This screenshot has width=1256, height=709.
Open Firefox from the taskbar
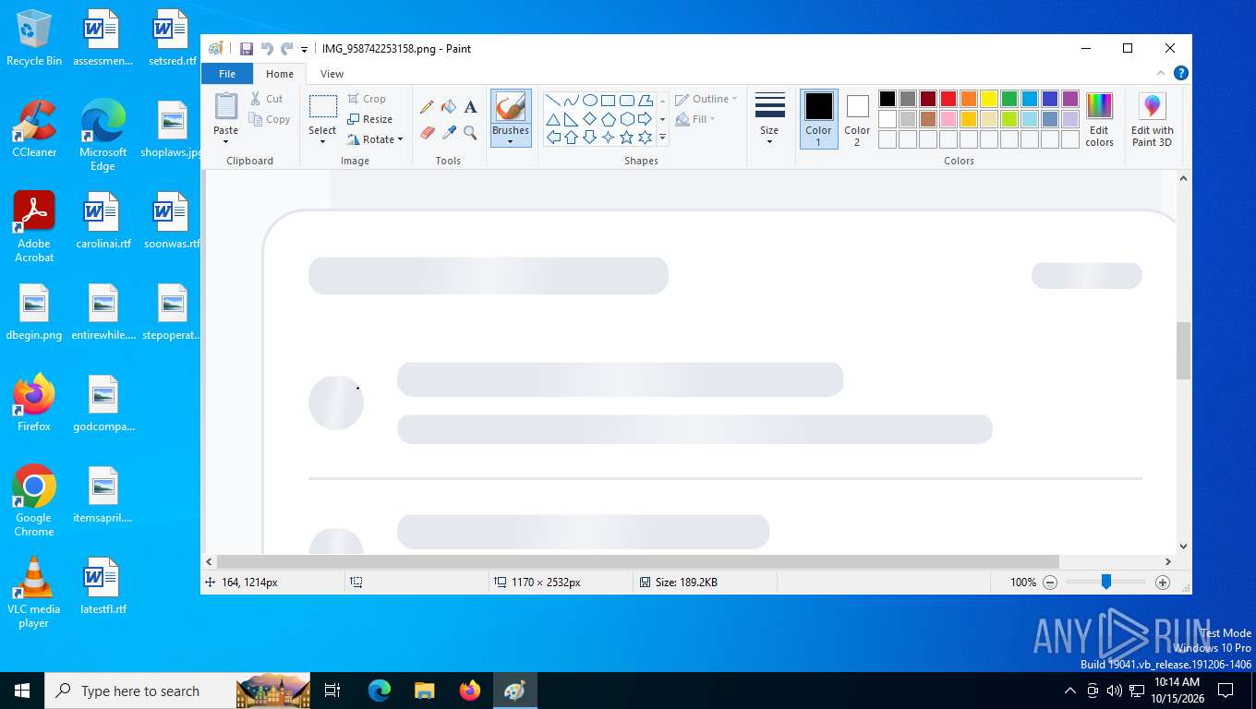pyautogui.click(x=470, y=691)
